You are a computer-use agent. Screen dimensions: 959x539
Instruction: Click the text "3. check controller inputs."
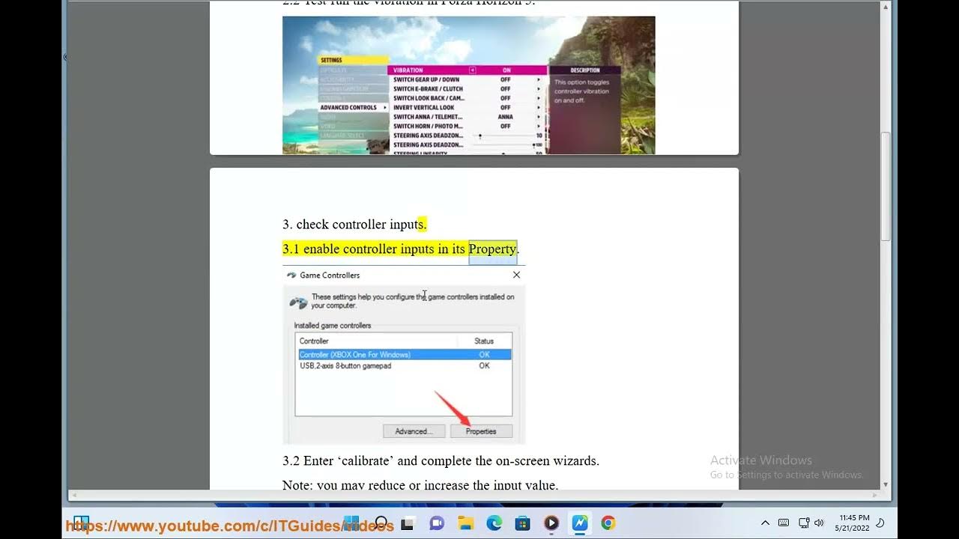pos(354,224)
